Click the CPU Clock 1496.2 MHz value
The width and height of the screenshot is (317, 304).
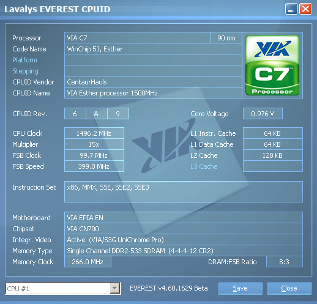[x=94, y=133]
